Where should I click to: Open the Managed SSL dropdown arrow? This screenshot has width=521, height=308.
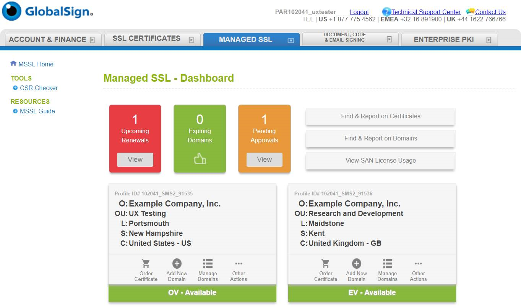point(291,40)
